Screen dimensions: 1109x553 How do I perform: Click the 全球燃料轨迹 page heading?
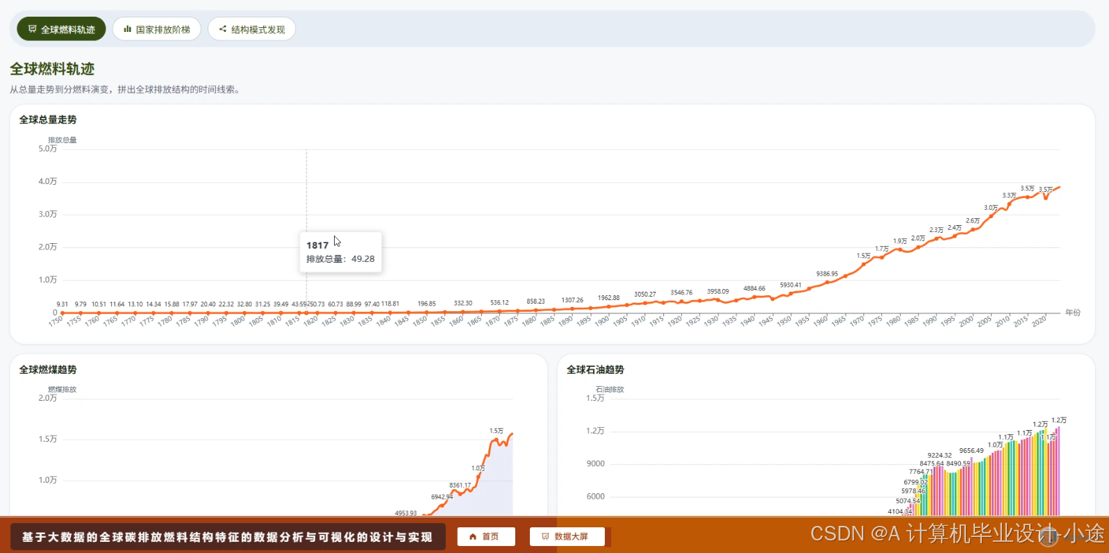tap(52, 69)
